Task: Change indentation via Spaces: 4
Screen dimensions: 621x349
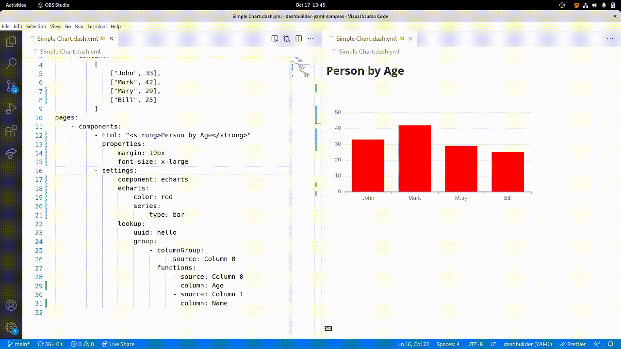Action: point(448,344)
